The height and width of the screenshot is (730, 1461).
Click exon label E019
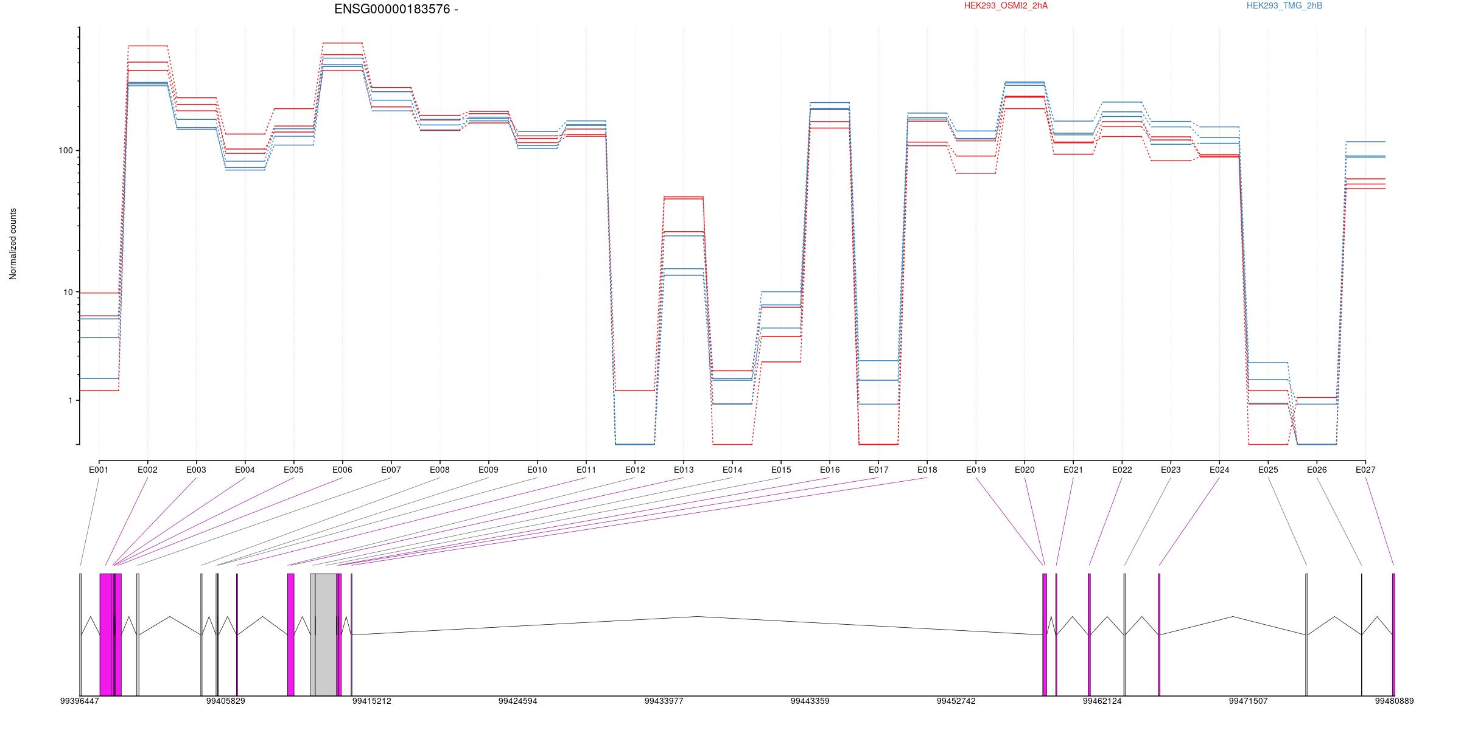click(976, 470)
